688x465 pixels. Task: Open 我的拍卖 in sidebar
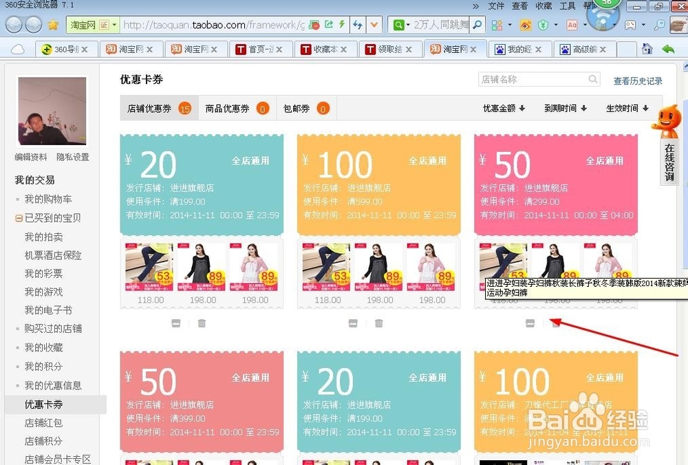(x=44, y=237)
